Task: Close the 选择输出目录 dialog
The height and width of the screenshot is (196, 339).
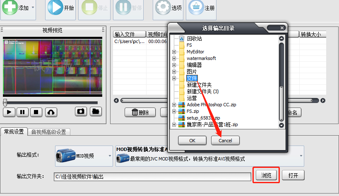Action: 282,28
